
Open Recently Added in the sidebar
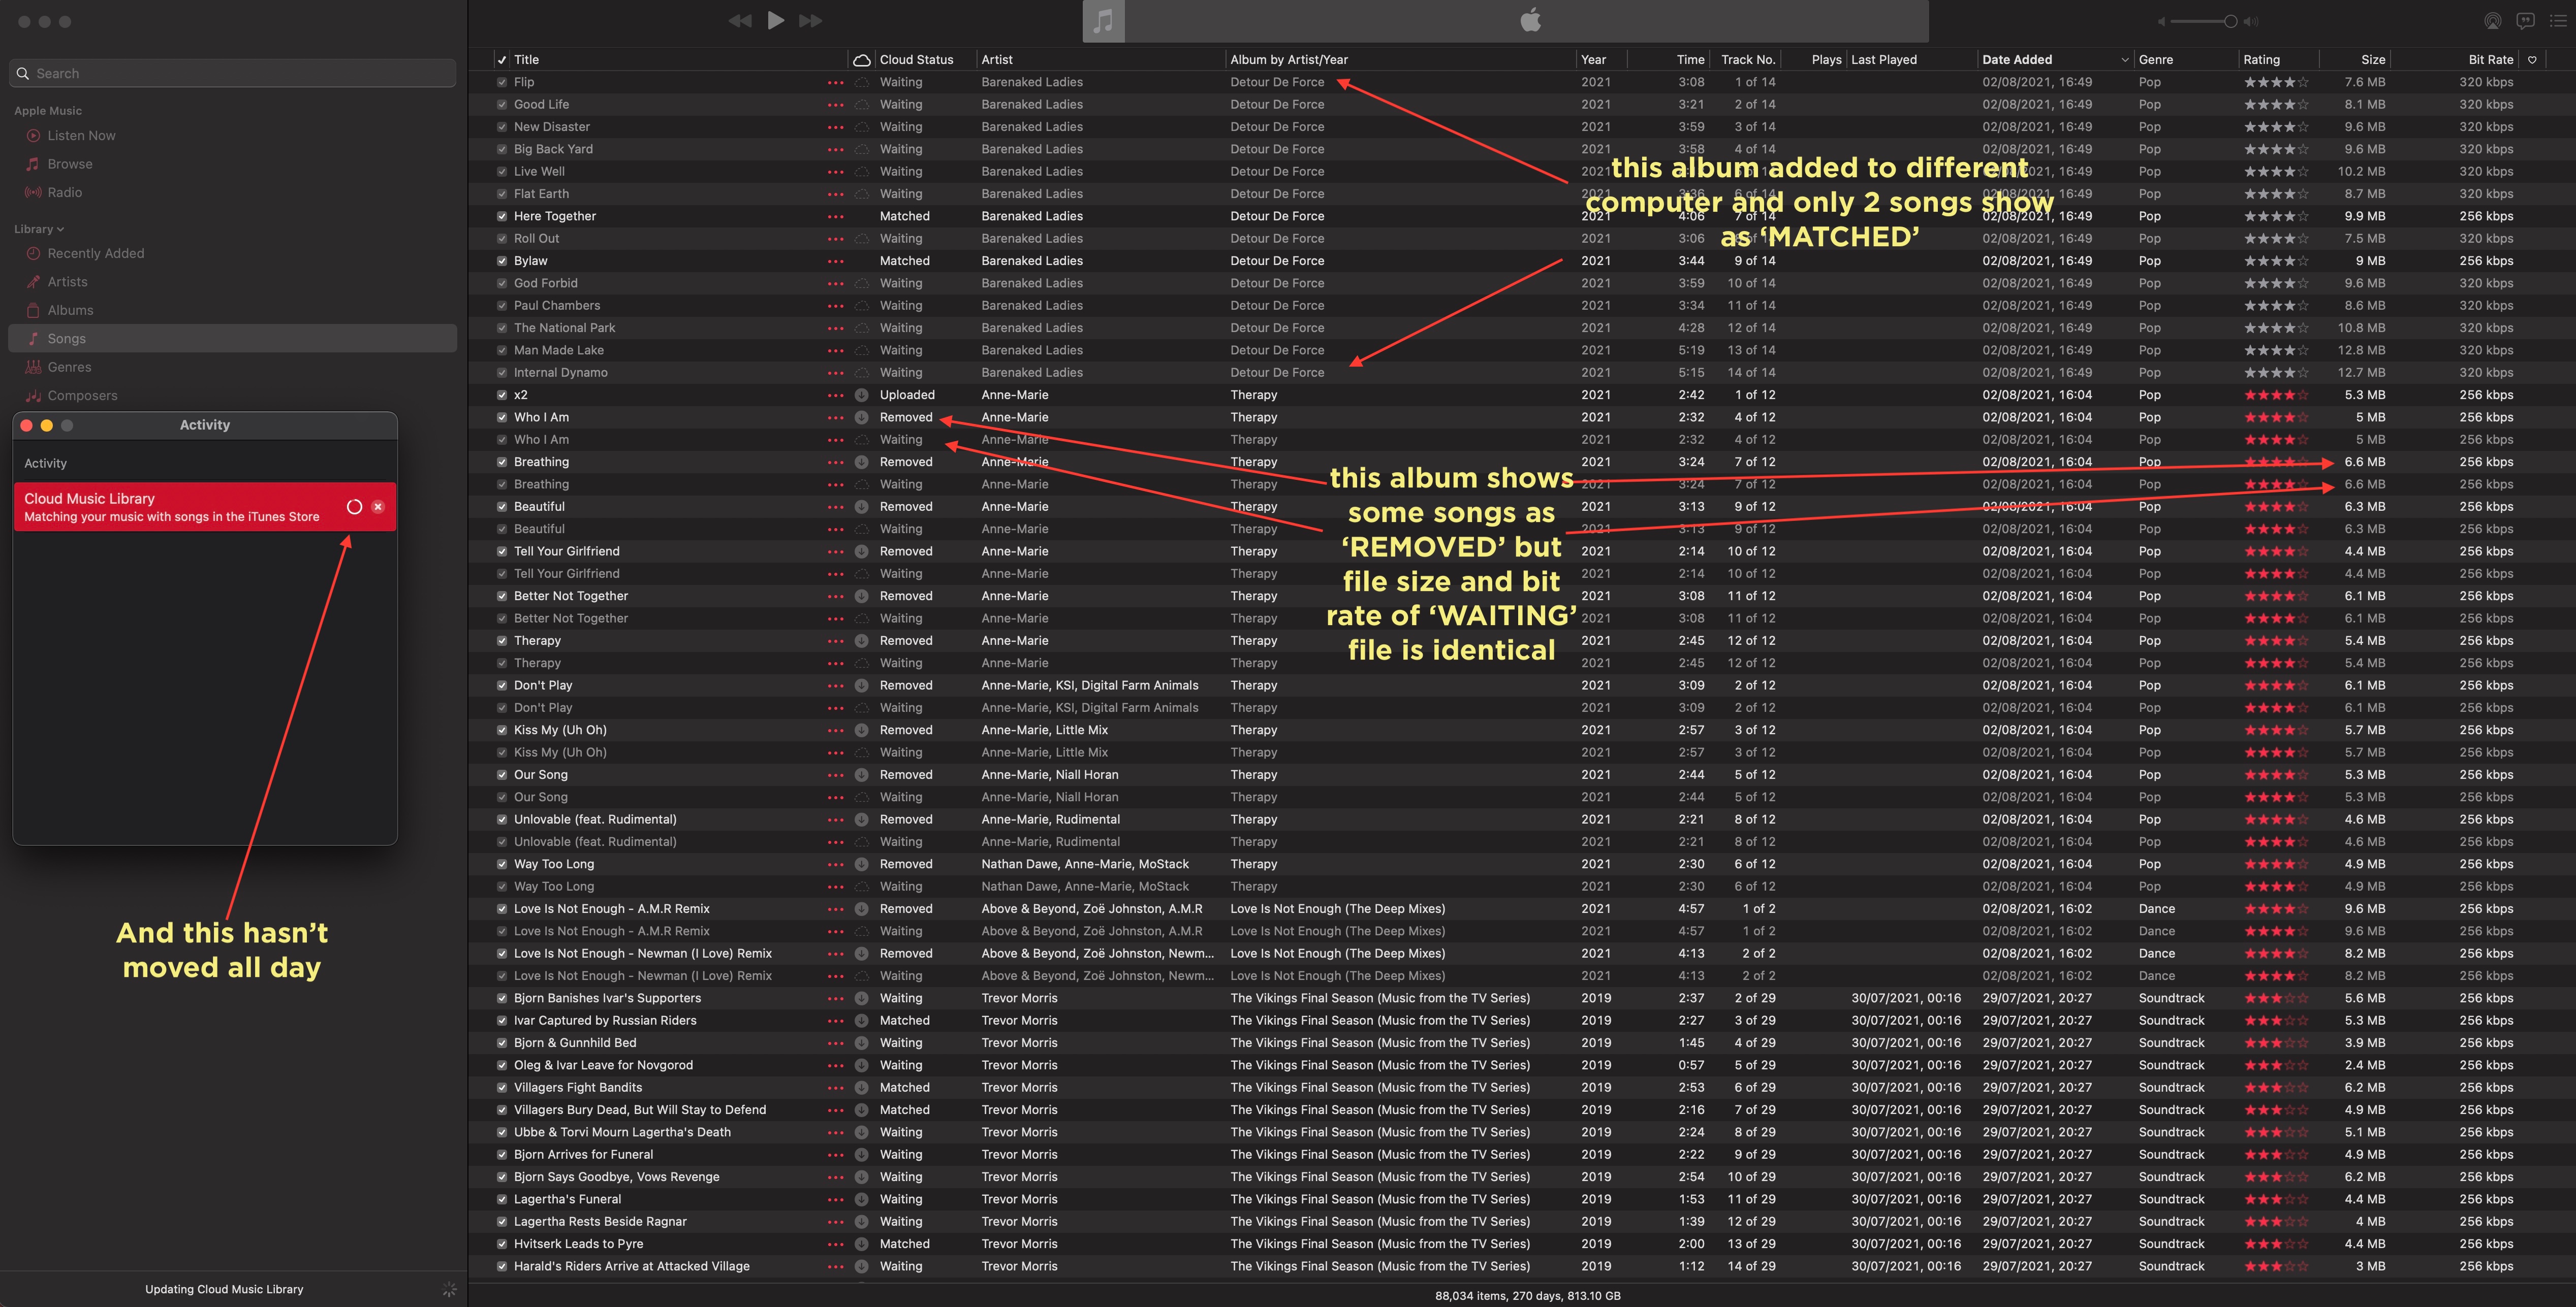(95, 253)
